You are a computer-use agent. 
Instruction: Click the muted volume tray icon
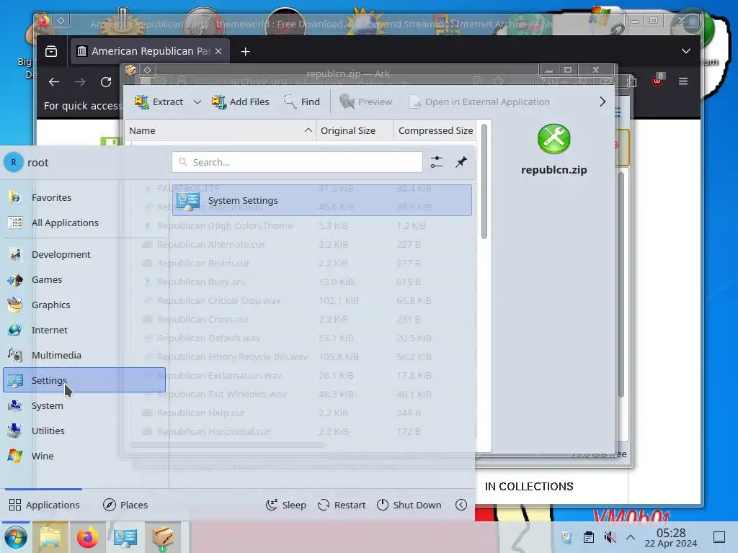pos(610,537)
